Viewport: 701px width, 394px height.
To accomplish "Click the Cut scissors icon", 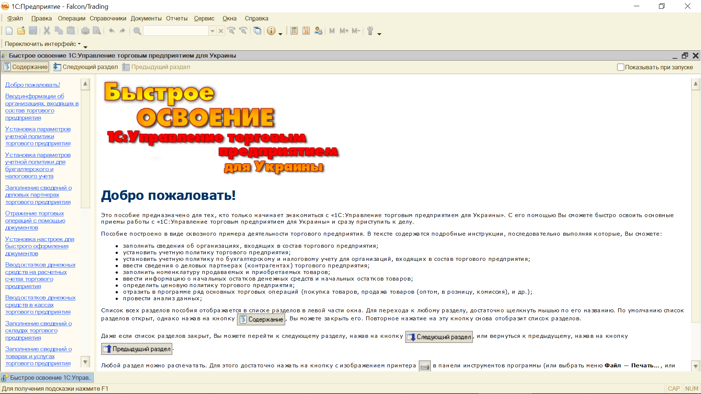I will 47,31.
